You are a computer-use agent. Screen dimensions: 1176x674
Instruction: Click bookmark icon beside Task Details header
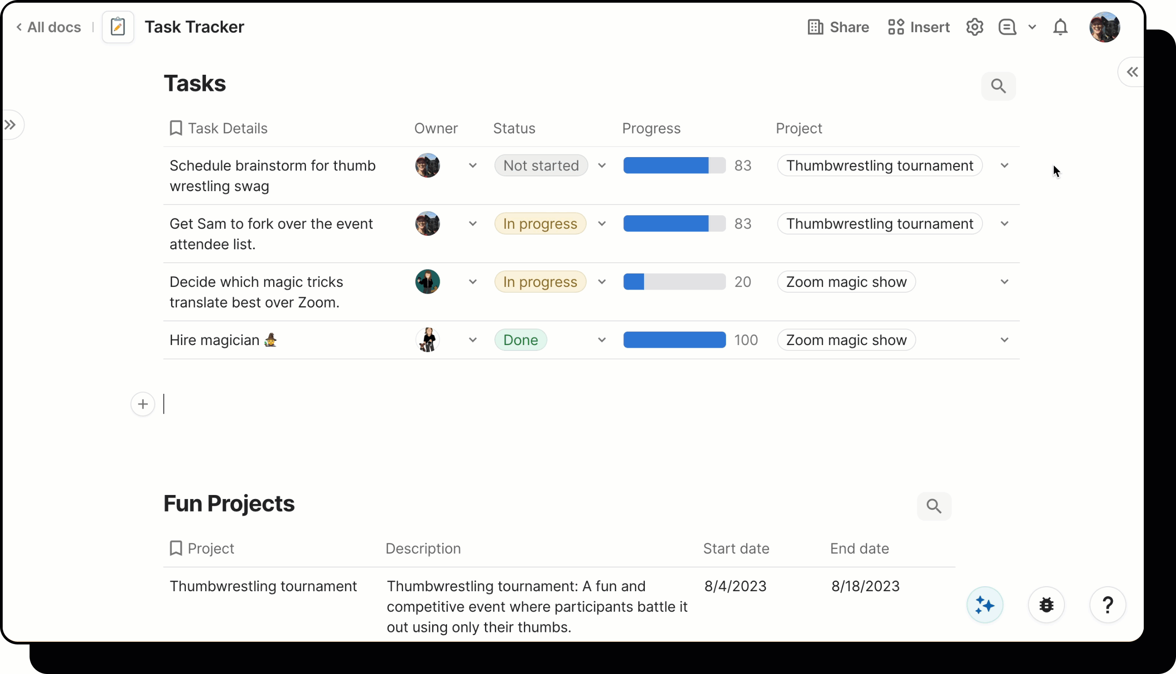point(176,128)
